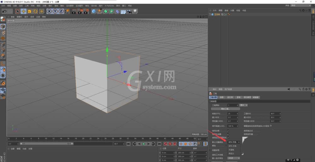This screenshot has width=315, height=162.
Task: Switch to Model mode cube icon
Action: tap(3, 26)
